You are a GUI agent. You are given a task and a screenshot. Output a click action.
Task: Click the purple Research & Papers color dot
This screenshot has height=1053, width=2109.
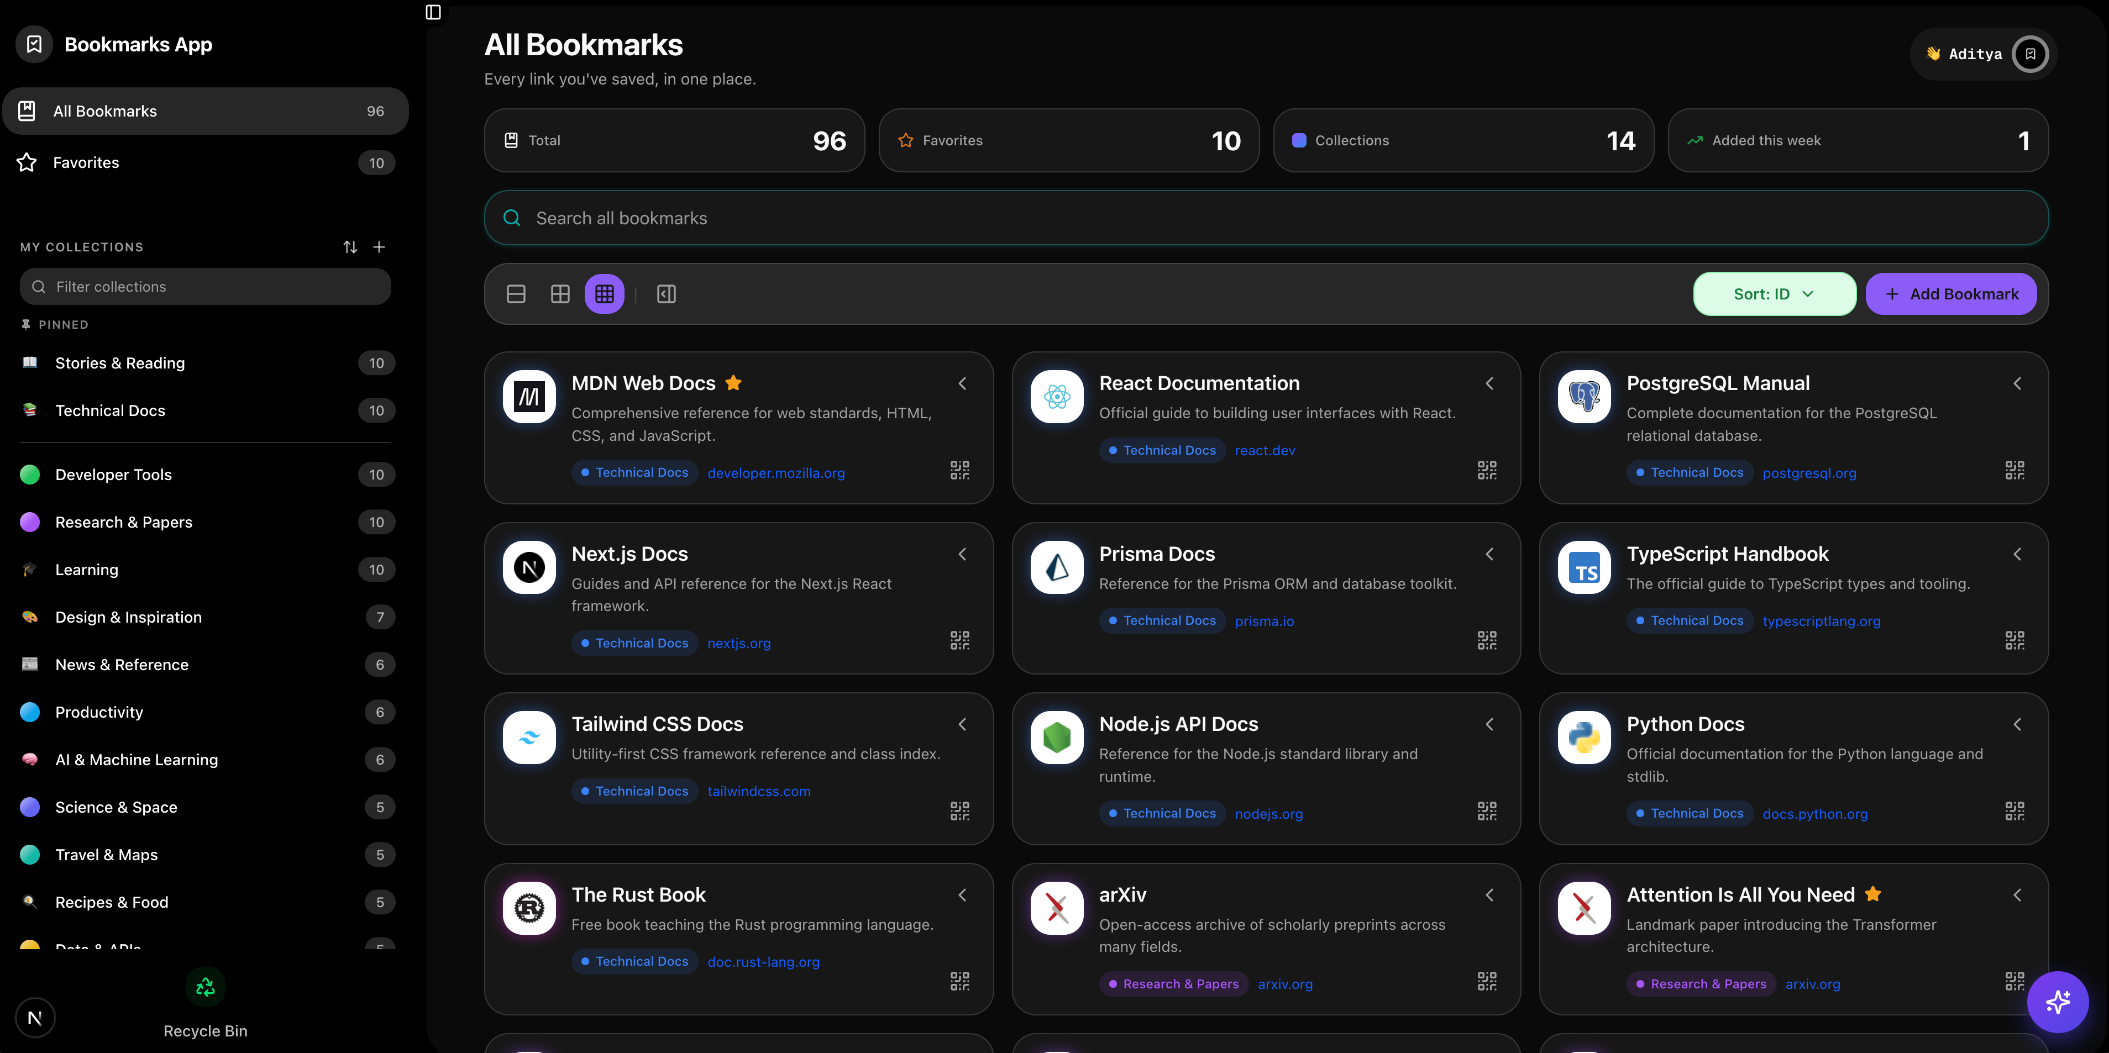coord(29,522)
